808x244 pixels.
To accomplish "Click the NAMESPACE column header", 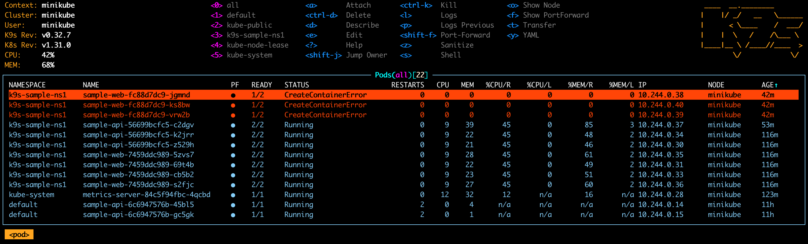I will (x=27, y=85).
